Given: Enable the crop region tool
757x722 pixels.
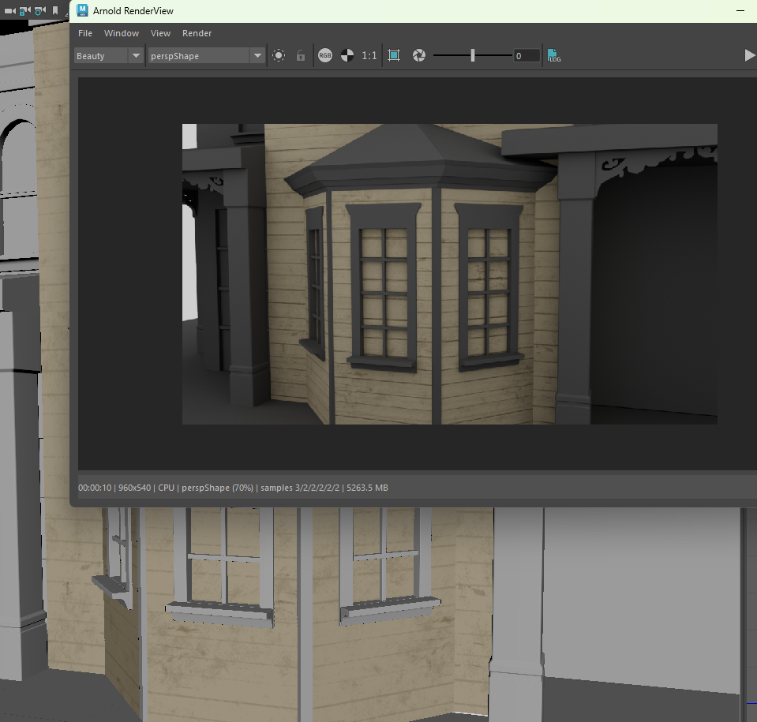Looking at the screenshot, I should 394,56.
